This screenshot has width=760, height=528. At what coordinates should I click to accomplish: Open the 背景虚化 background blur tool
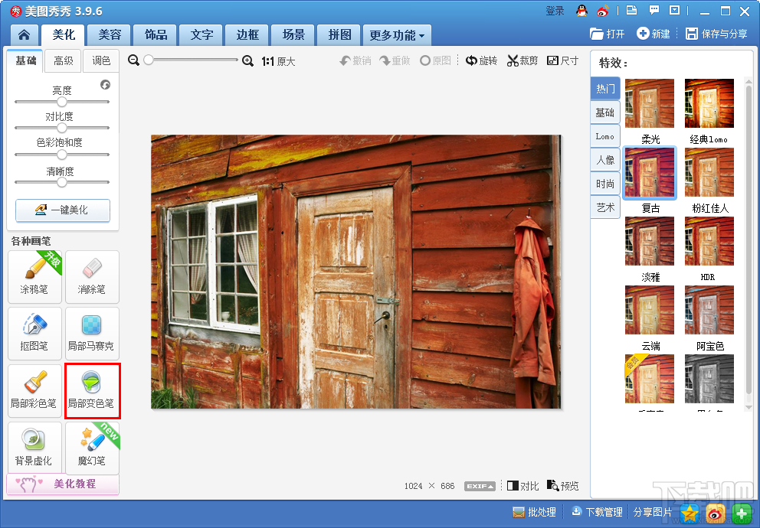pos(34,448)
